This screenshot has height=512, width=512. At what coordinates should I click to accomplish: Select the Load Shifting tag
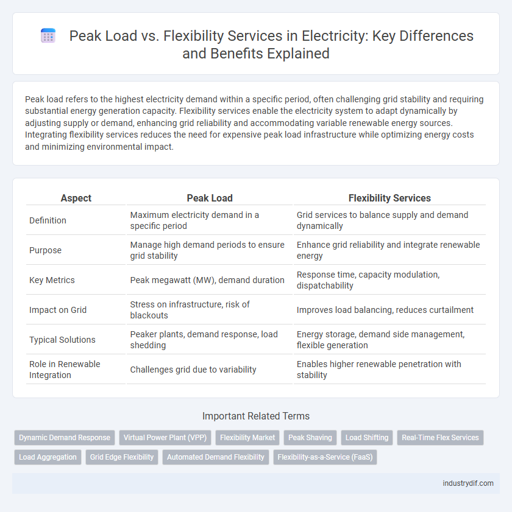point(366,437)
